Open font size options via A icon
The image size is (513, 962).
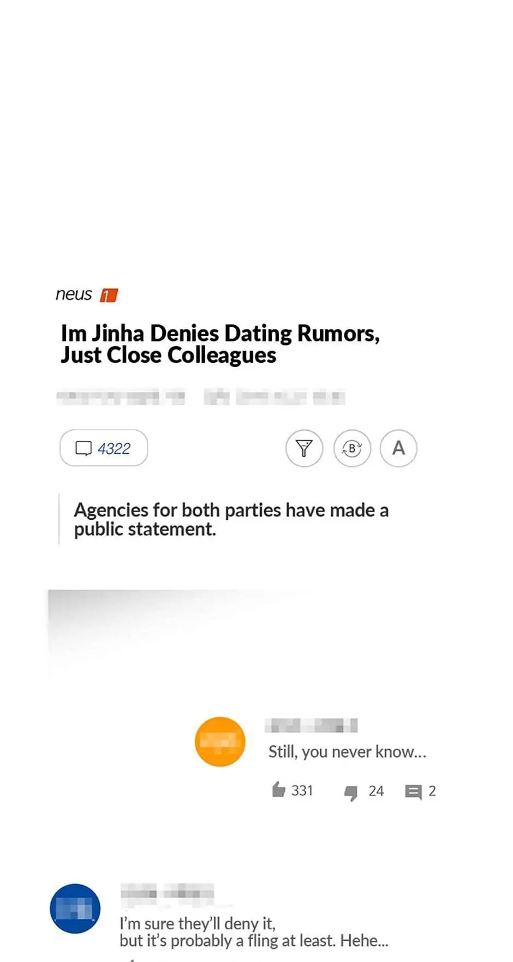(x=398, y=448)
